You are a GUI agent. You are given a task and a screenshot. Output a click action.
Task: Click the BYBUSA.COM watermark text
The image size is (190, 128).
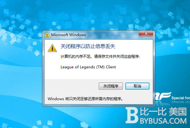click(x=163, y=121)
